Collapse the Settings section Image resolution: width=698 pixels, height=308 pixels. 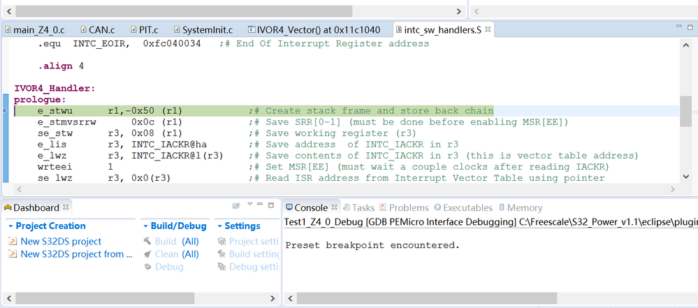(x=219, y=226)
